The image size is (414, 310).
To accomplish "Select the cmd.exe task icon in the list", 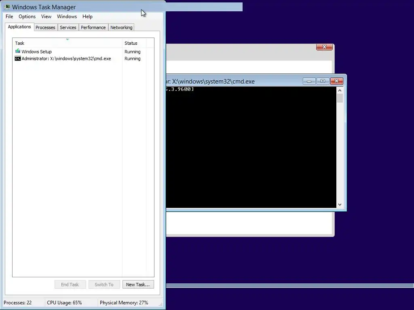I will pyautogui.click(x=18, y=59).
